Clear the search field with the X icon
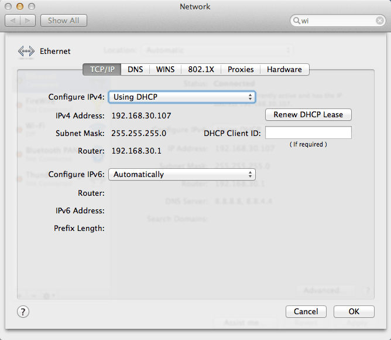The image size is (391, 340). 379,21
